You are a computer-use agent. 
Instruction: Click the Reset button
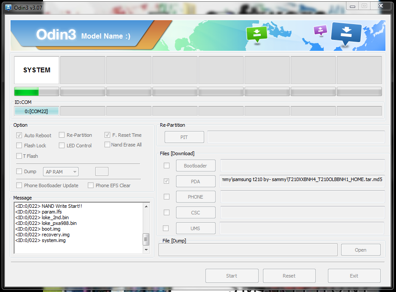[x=289, y=276]
